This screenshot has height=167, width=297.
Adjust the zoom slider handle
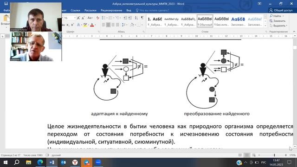point(274,155)
